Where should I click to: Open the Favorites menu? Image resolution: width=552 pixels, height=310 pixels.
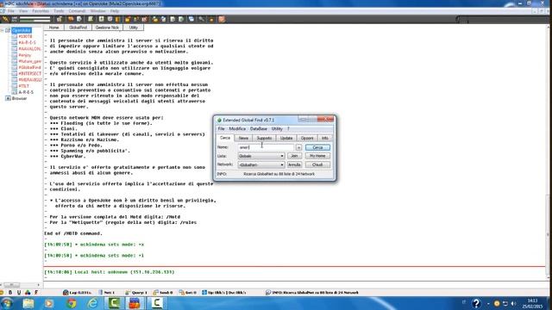click(41, 11)
